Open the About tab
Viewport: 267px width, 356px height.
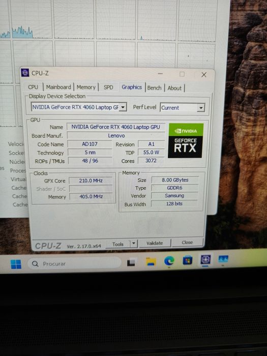(174, 88)
